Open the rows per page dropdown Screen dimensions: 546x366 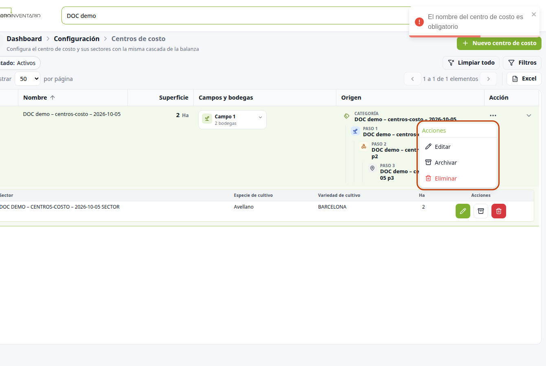pos(28,79)
